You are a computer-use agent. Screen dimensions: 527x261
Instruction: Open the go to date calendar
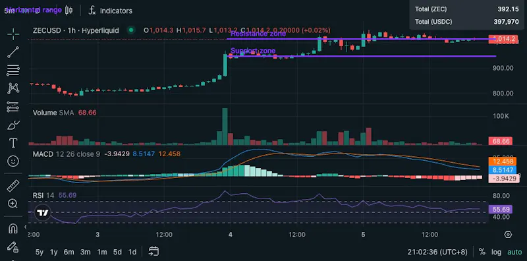(153, 251)
